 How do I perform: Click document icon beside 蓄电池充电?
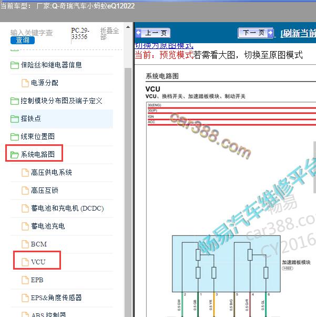[x=25, y=226]
